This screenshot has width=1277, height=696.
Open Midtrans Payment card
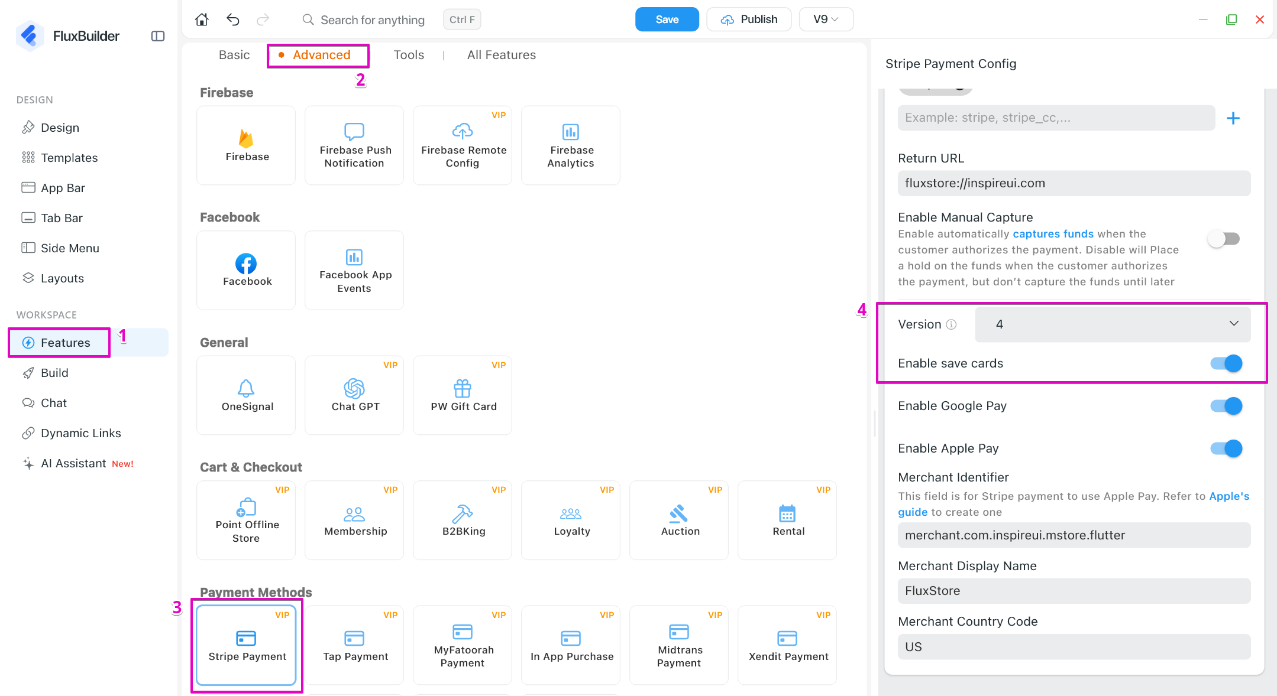coord(679,645)
